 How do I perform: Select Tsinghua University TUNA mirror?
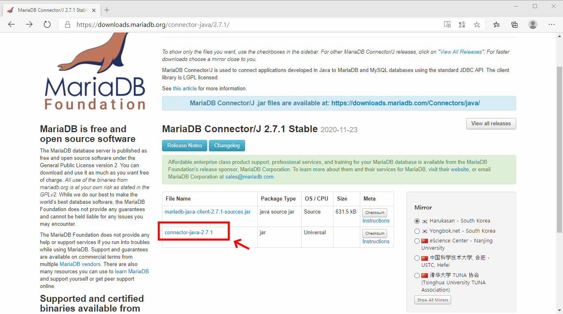click(x=417, y=275)
